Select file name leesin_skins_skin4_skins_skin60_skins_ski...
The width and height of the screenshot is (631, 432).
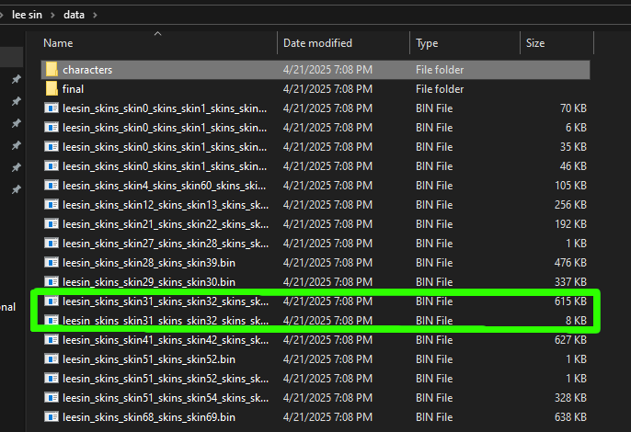164,186
